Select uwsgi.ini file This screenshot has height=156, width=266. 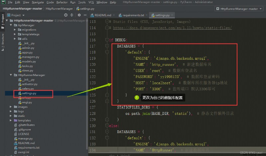(22, 152)
